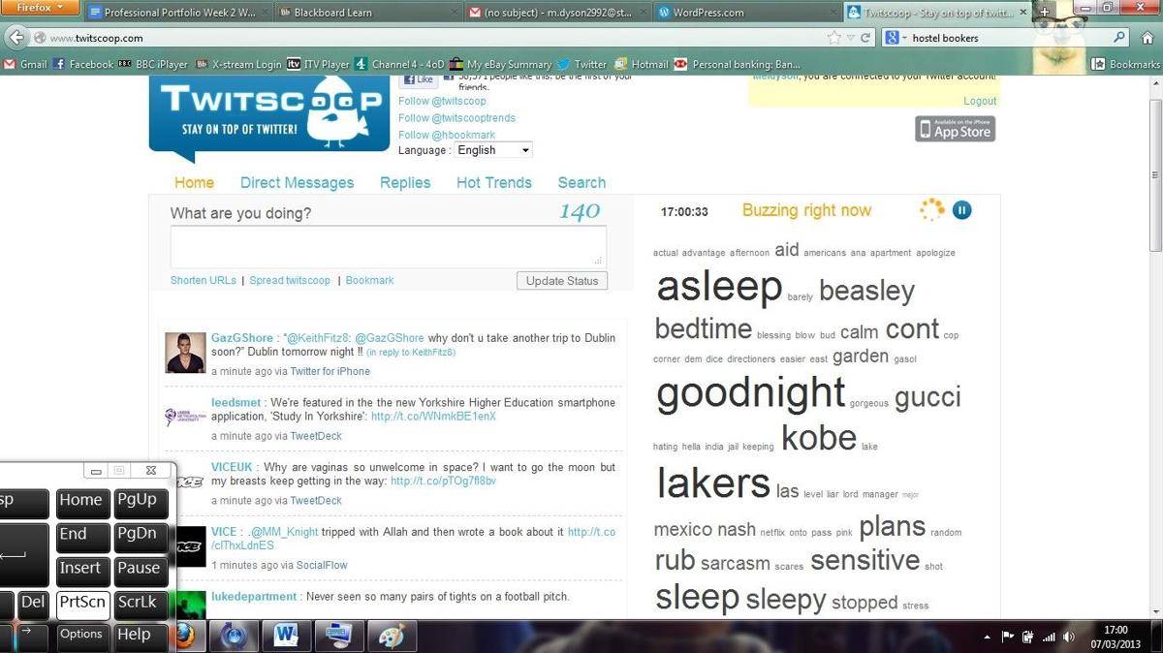
Task: Click the Bookmark link below status box
Action: pyautogui.click(x=369, y=280)
